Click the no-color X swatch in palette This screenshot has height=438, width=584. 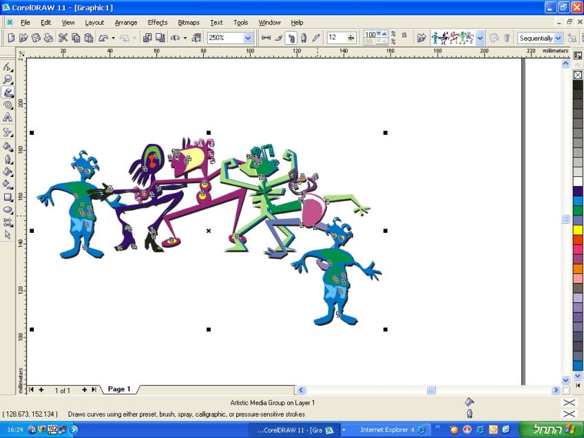[578, 75]
